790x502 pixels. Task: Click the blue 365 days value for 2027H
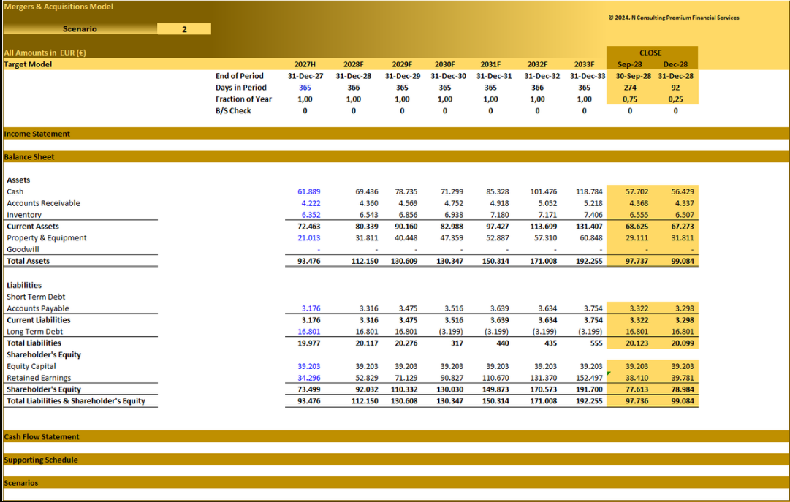(305, 88)
